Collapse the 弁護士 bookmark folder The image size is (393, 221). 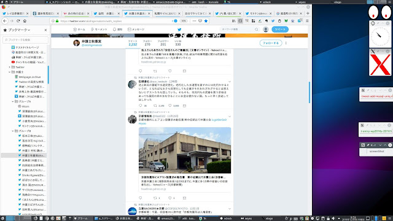click(10, 72)
